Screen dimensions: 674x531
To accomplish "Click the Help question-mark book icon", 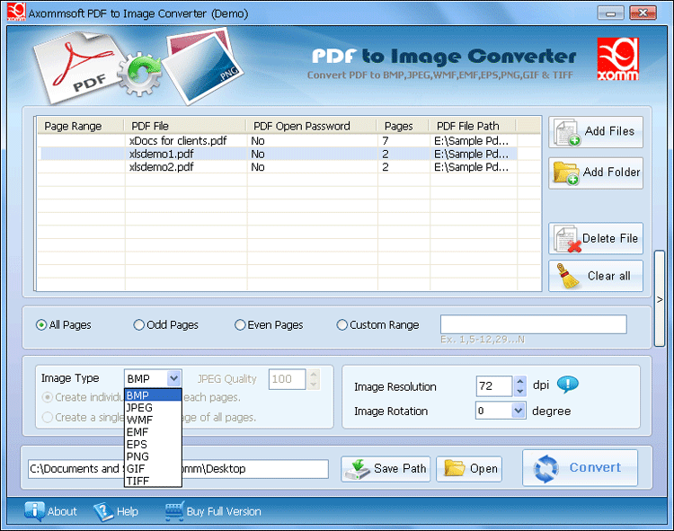I will click(x=103, y=511).
